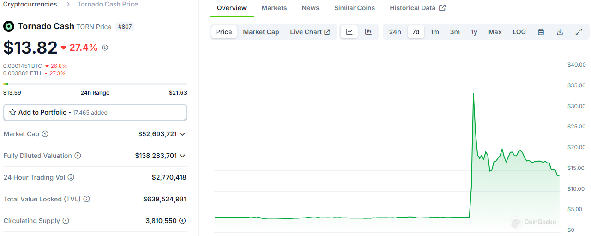Open Cryptocurrencies breadcrumb link

coord(30,4)
